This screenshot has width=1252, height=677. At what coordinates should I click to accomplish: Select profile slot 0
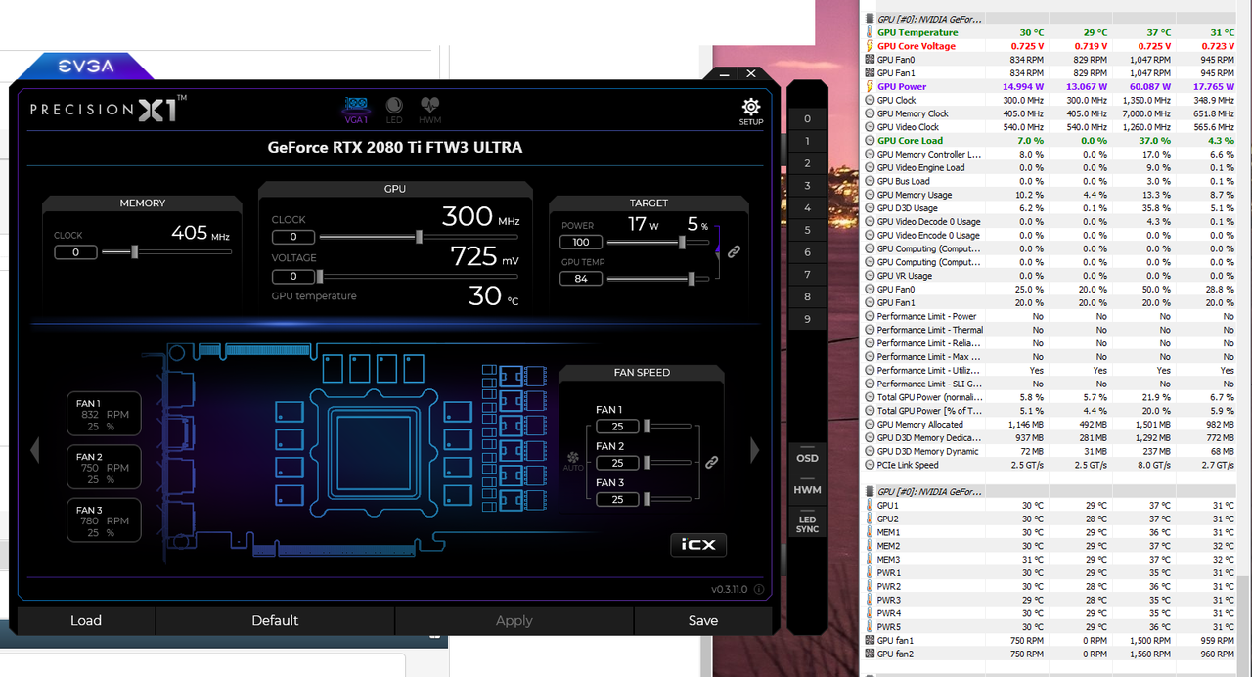[x=807, y=118]
